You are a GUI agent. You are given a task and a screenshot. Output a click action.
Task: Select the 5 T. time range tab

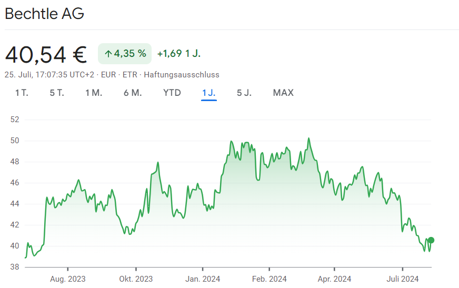[57, 93]
